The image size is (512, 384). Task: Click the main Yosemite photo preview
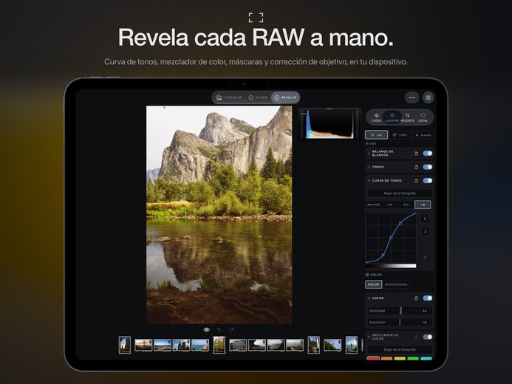click(219, 214)
